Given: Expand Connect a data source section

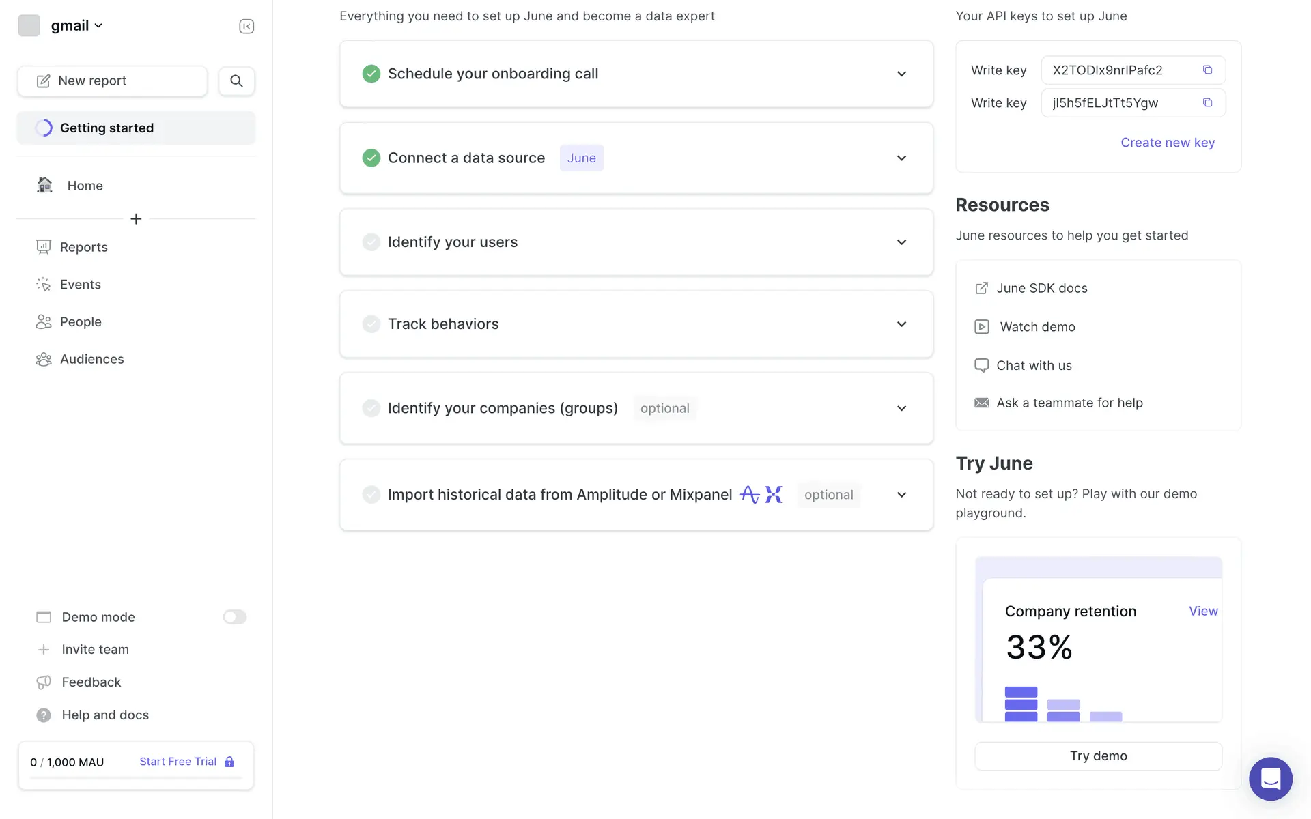Looking at the screenshot, I should 901,158.
